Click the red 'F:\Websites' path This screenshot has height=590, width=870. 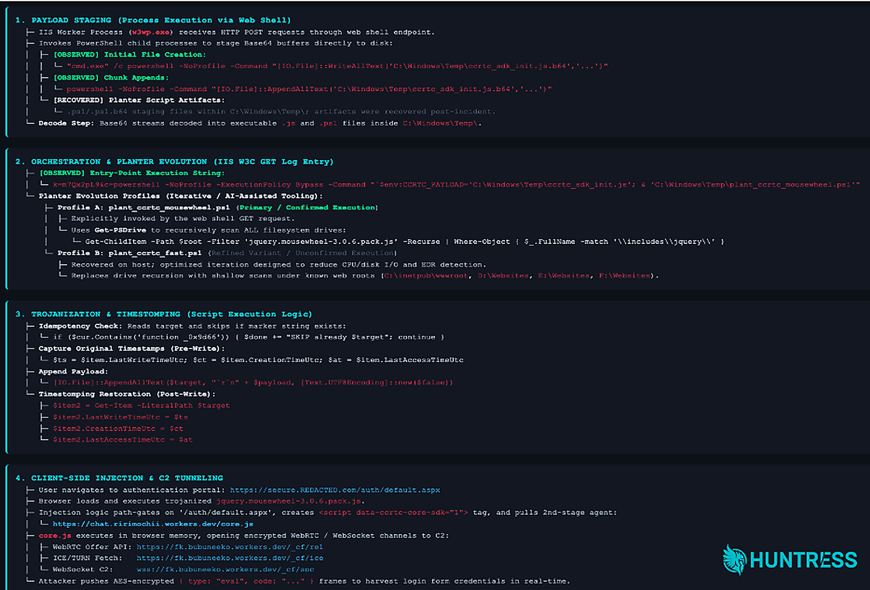(x=625, y=276)
